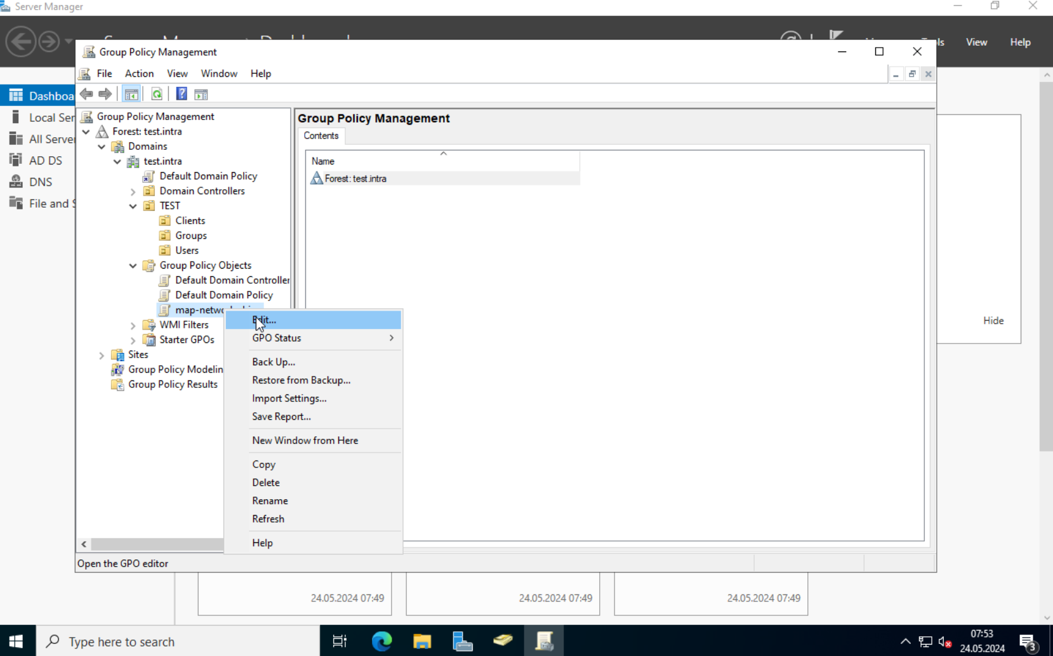
Task: Choose Restore from Backup...
Action: click(x=314, y=380)
